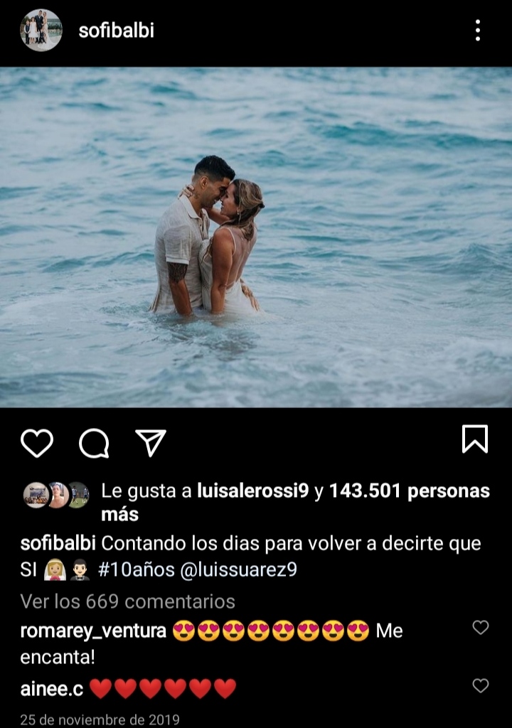Like the post with the heart icon

tap(37, 443)
